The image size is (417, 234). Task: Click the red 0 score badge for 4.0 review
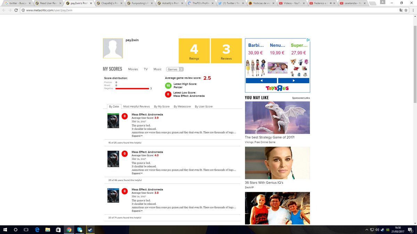[x=124, y=154]
